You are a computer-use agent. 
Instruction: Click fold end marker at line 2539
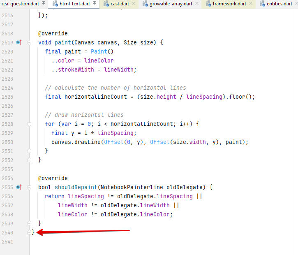pos(29,223)
